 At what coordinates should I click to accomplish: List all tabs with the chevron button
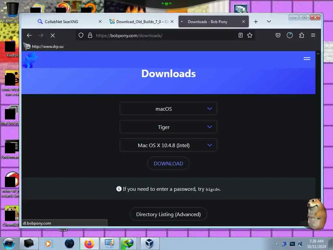(x=269, y=21)
